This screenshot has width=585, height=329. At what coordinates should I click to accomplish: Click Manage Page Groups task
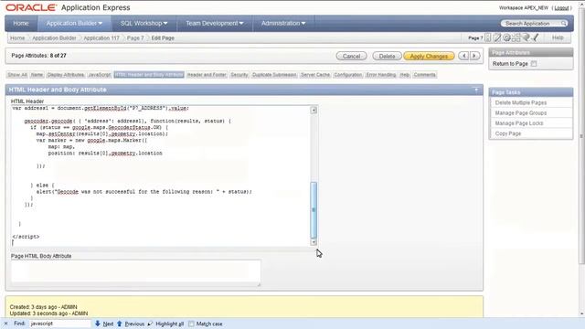pos(520,113)
